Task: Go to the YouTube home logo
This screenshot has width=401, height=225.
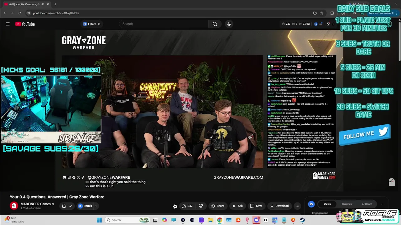Action: [25, 24]
